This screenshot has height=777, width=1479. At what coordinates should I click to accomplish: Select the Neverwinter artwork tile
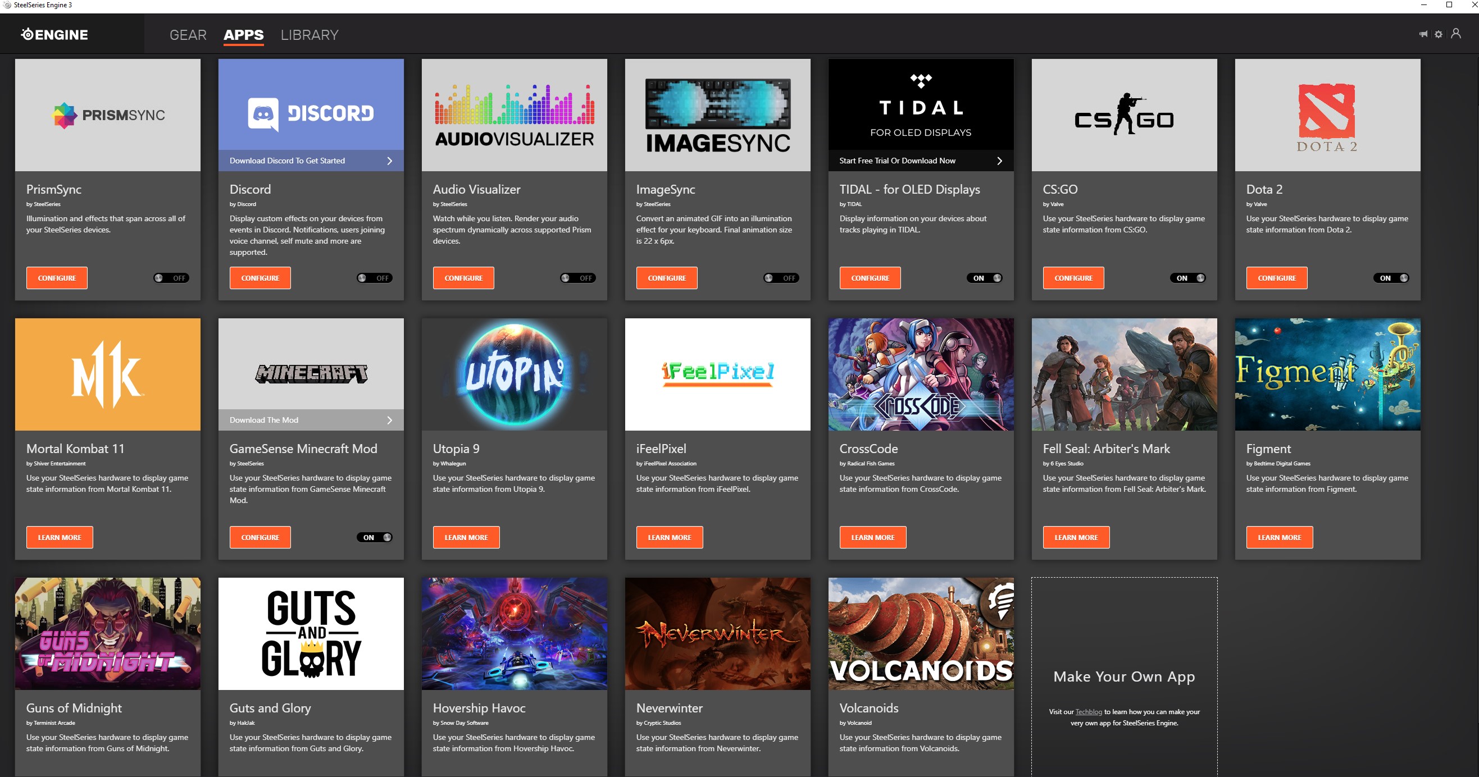point(717,633)
